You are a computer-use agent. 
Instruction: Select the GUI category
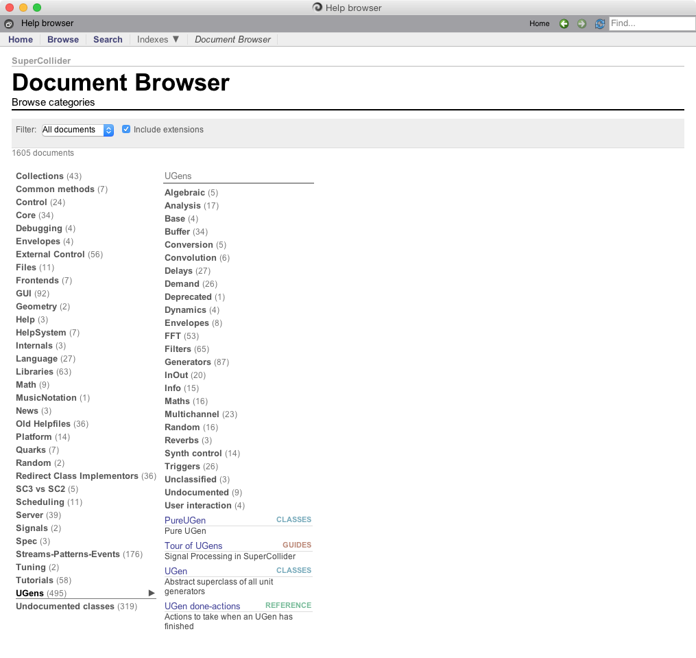click(33, 293)
